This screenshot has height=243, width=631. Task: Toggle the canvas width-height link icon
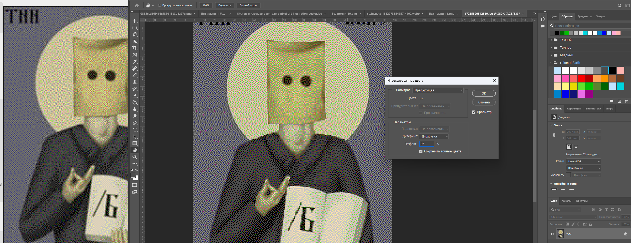(x=554, y=135)
